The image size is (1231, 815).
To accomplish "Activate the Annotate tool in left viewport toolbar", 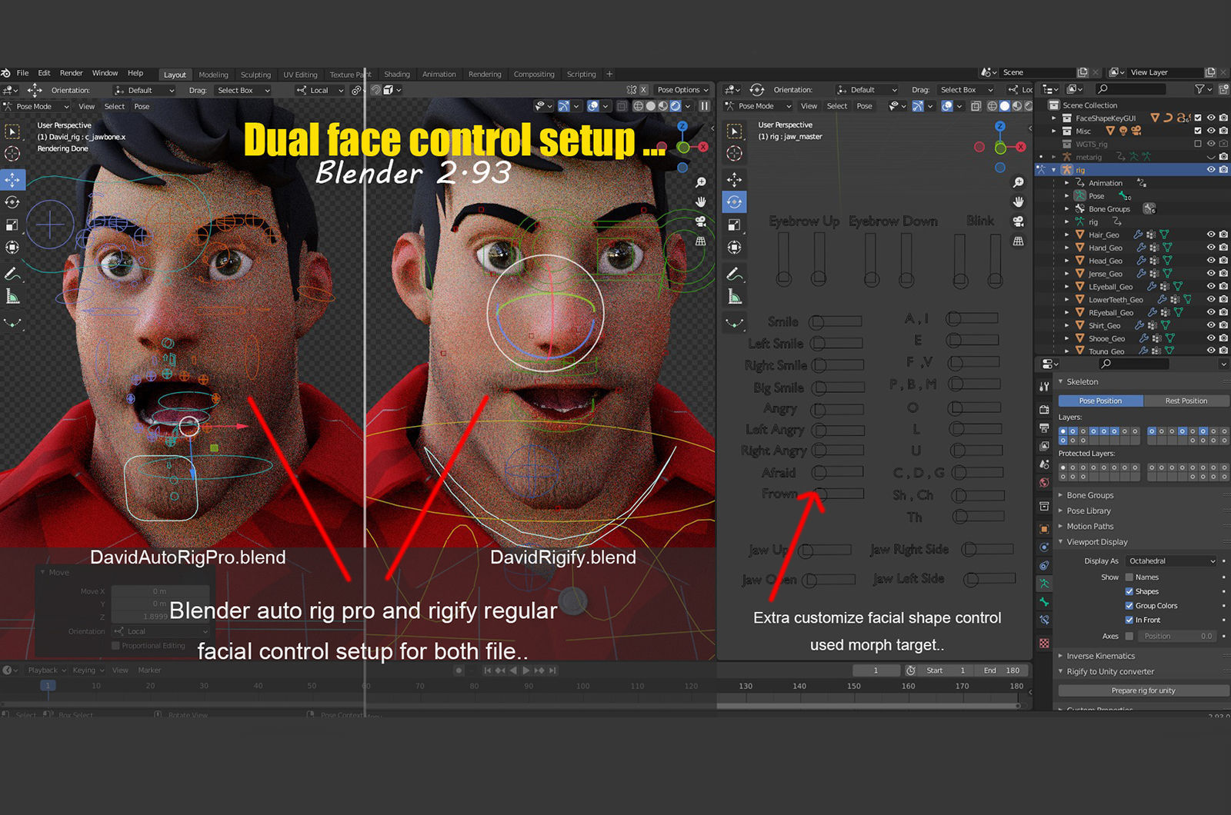I will 12,274.
